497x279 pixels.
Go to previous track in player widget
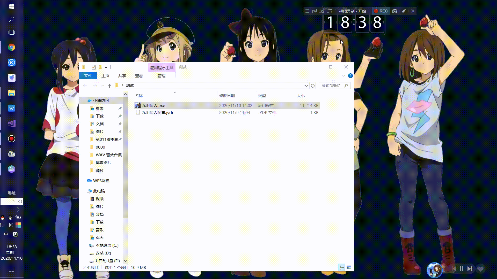tap(454, 269)
